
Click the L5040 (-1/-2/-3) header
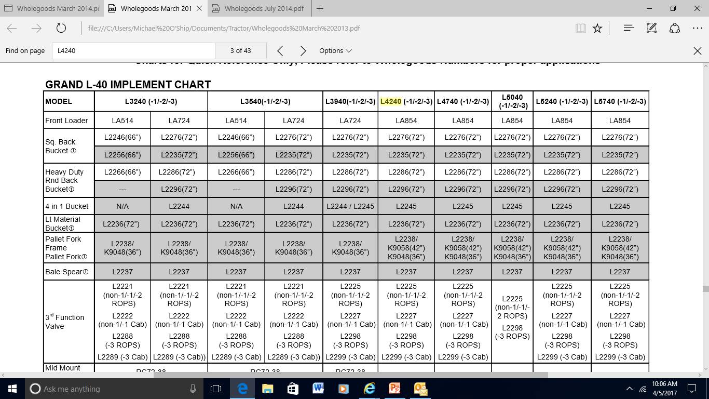tap(512, 101)
